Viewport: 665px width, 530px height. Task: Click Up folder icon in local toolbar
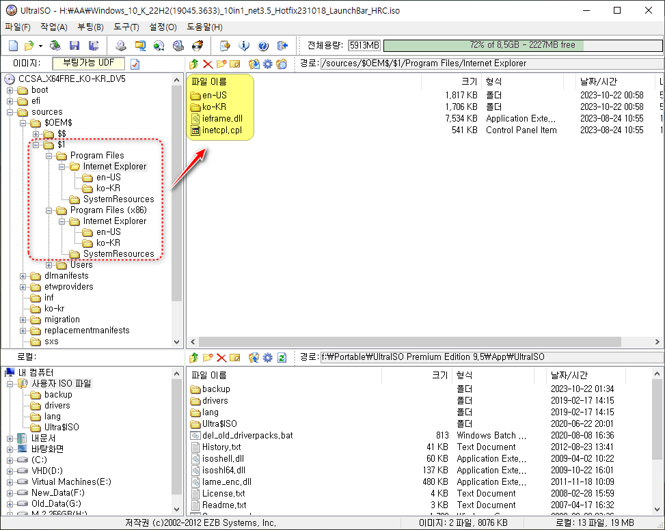194,358
